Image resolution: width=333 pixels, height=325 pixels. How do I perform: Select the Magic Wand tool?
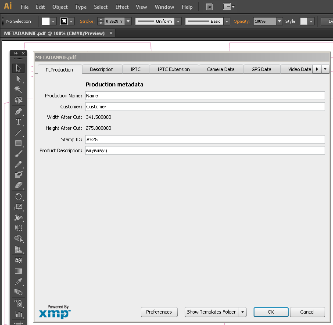click(18, 89)
